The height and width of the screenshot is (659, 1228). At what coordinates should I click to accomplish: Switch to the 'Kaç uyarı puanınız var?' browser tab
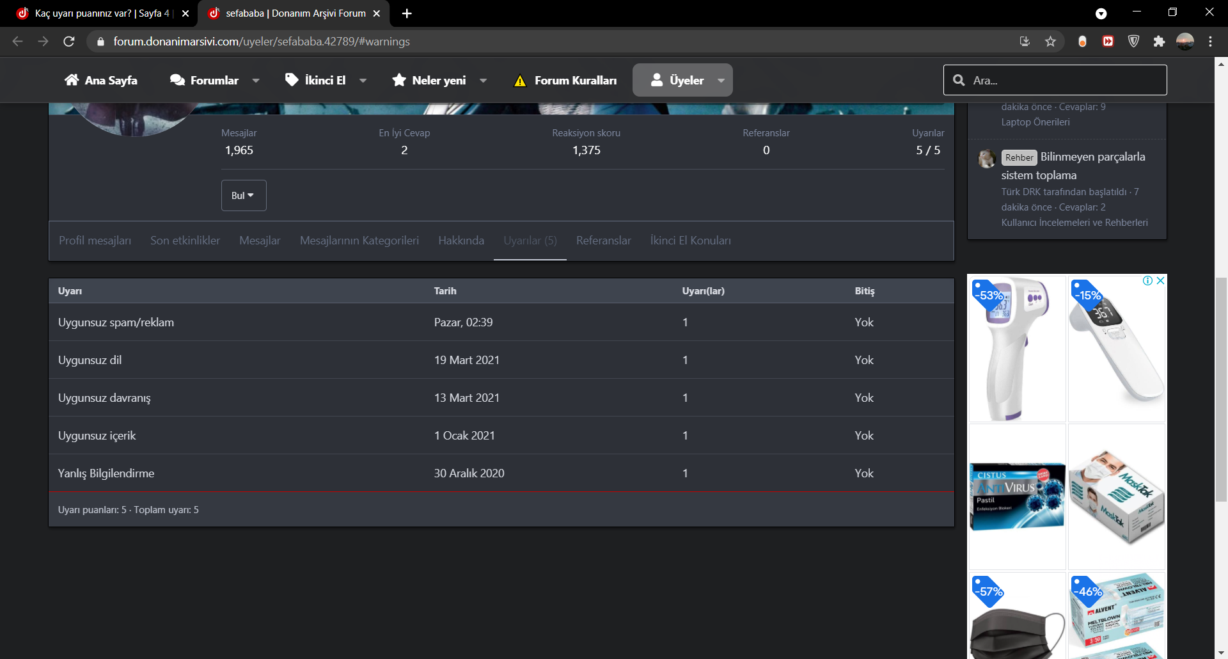tap(102, 13)
